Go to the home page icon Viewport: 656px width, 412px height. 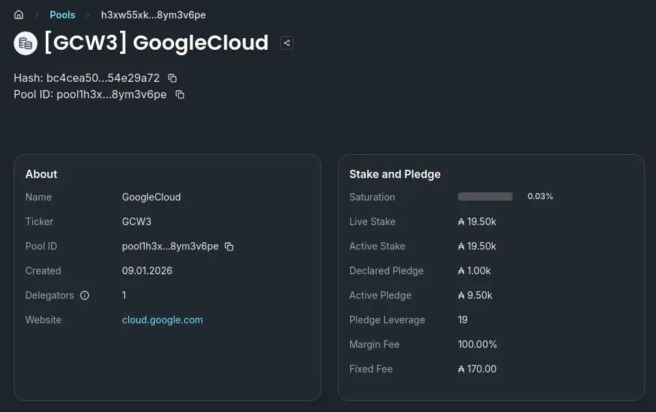coord(19,15)
